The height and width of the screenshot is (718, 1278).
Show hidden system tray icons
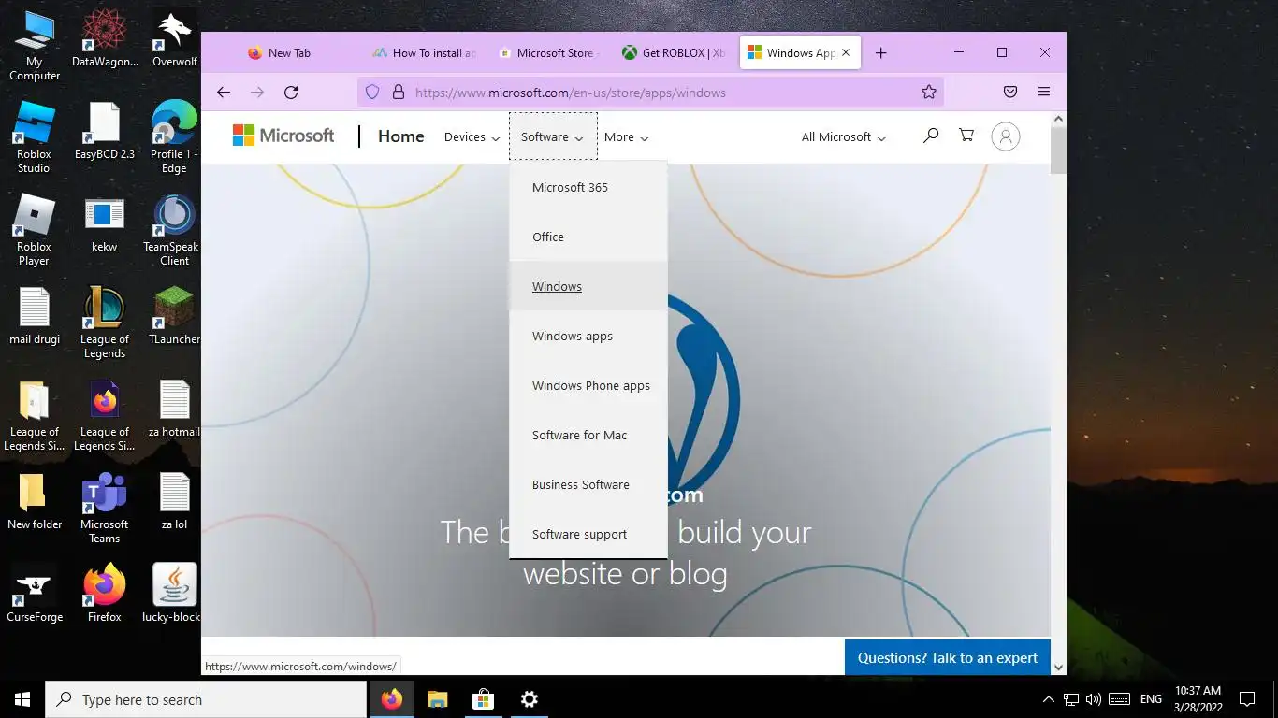pyautogui.click(x=1048, y=699)
